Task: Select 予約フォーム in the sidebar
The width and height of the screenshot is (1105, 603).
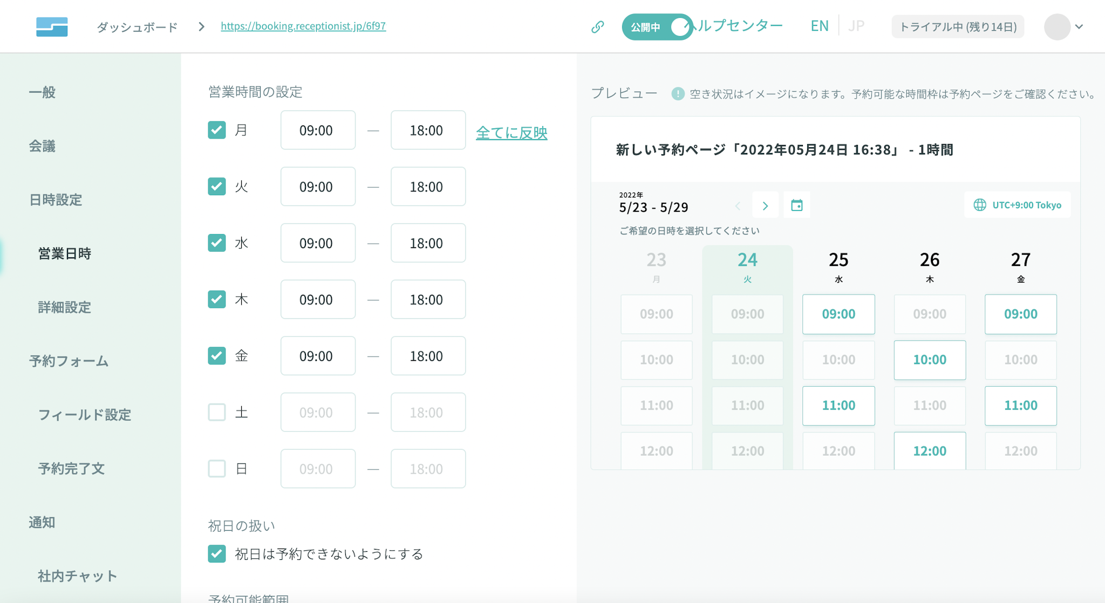Action: coord(69,361)
